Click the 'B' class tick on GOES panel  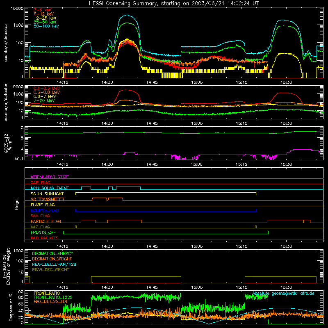click(x=22, y=138)
